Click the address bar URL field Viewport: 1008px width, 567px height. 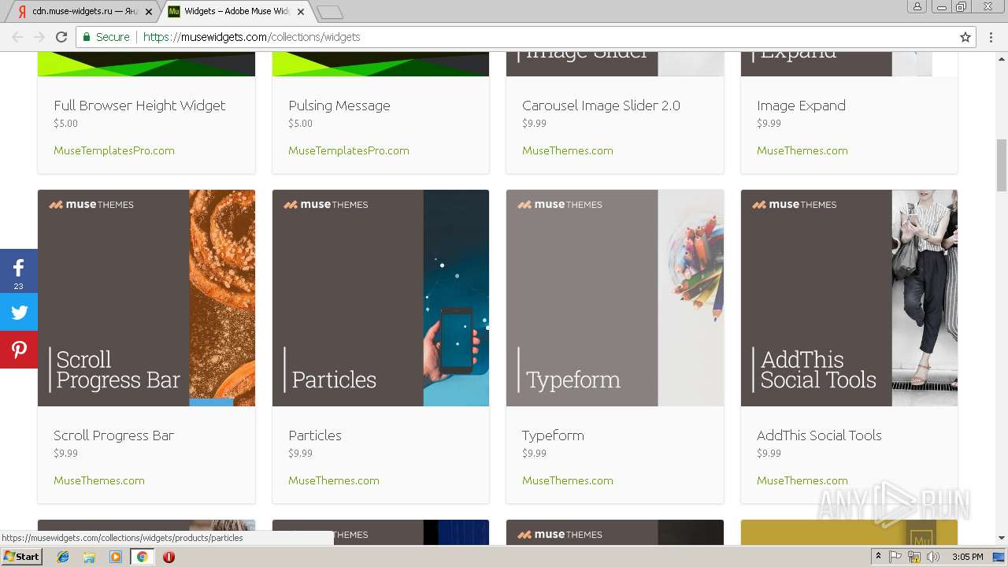click(526, 37)
